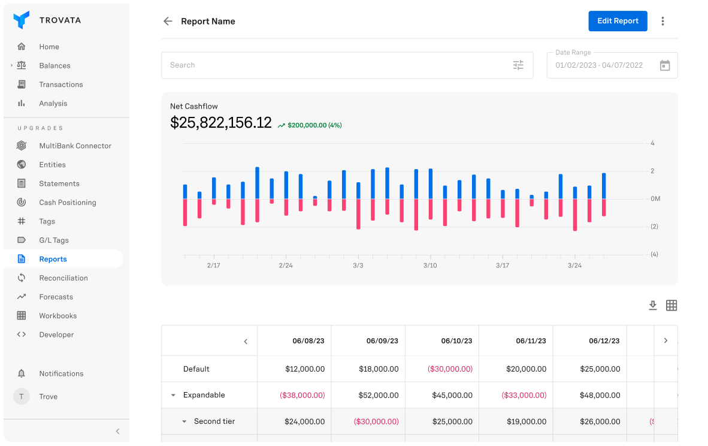
Task: Click the Trove user avatar
Action: 21,396
